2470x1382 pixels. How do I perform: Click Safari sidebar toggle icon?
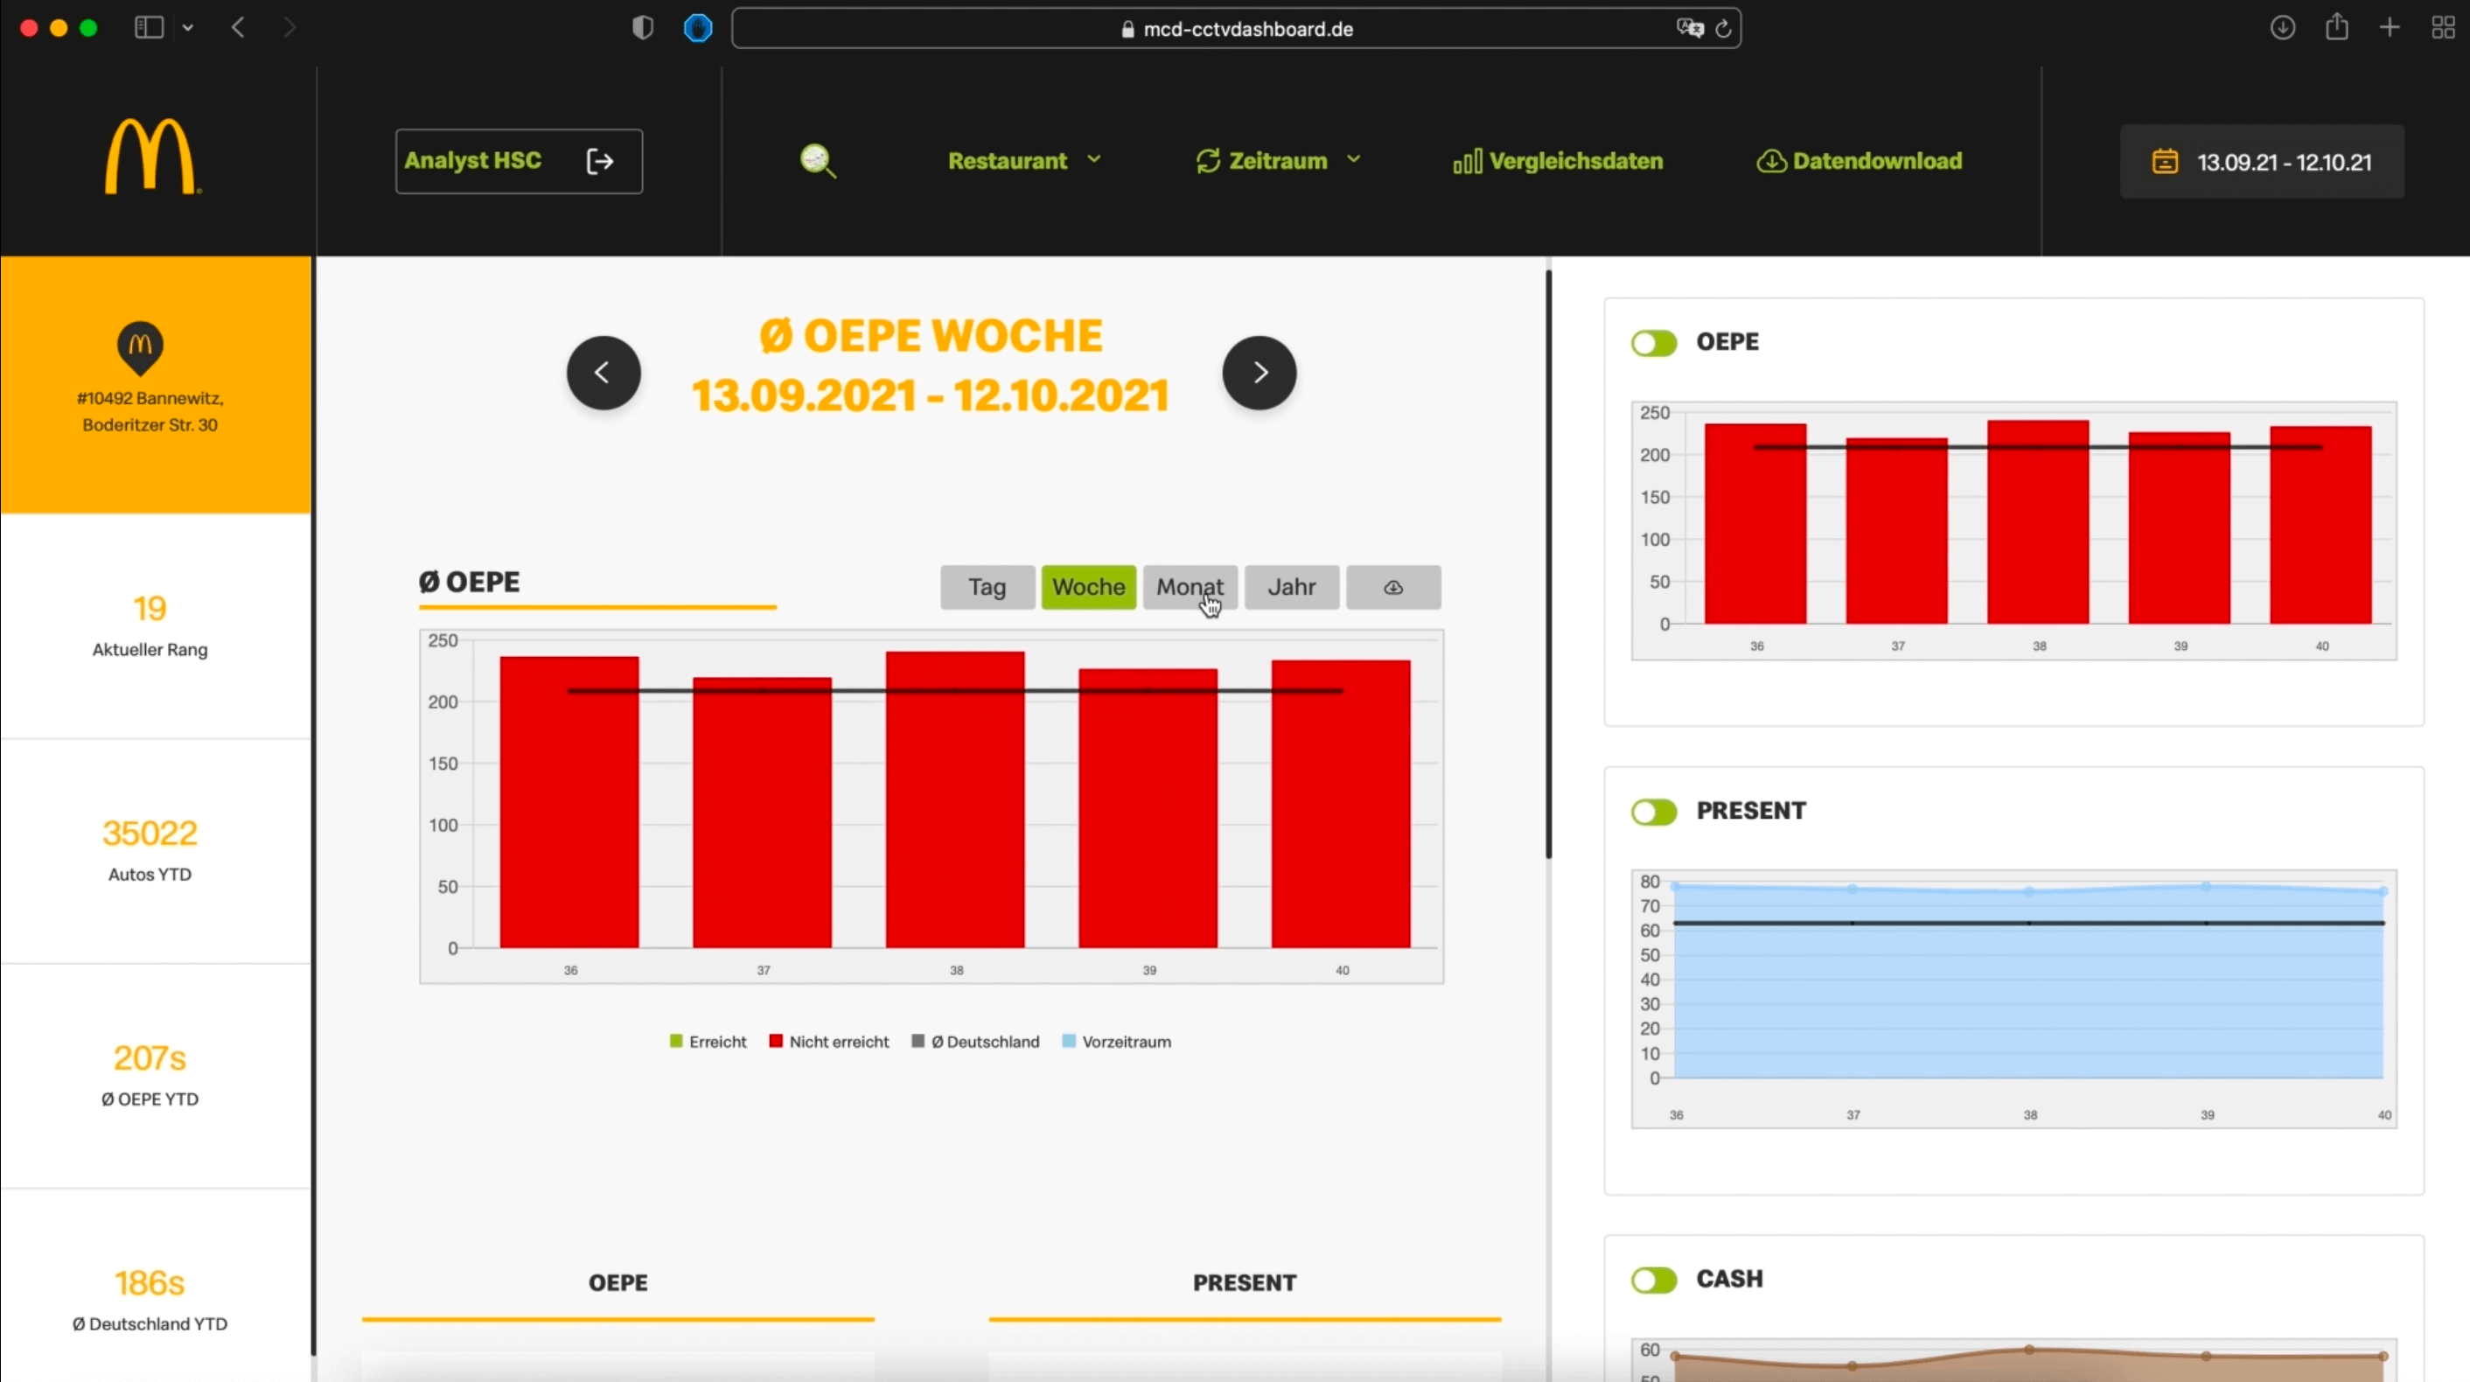[149, 28]
